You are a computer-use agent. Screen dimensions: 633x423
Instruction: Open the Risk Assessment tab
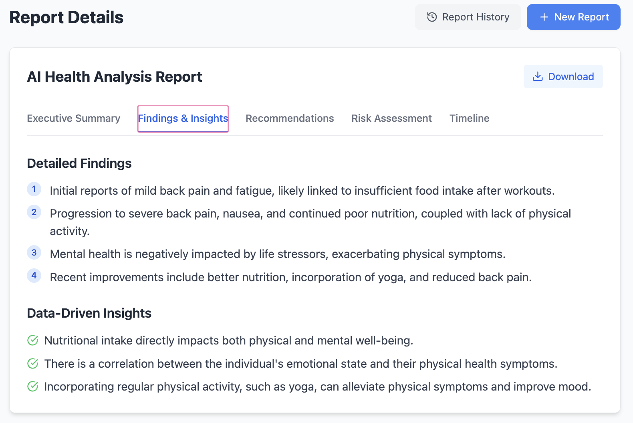point(391,118)
